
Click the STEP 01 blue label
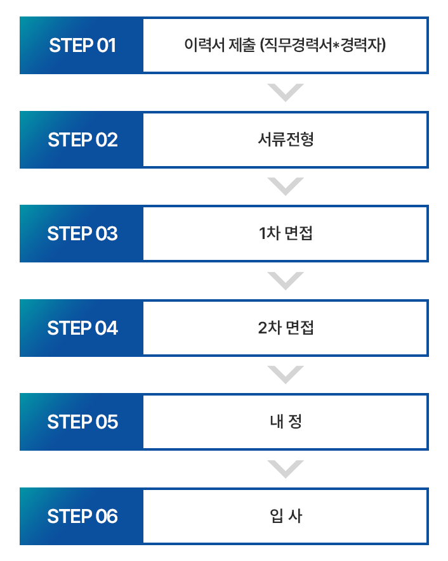coord(81,46)
